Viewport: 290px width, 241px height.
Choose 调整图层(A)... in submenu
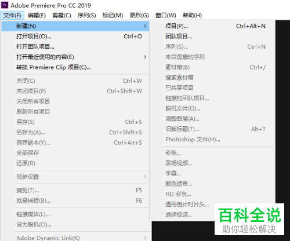(213, 119)
